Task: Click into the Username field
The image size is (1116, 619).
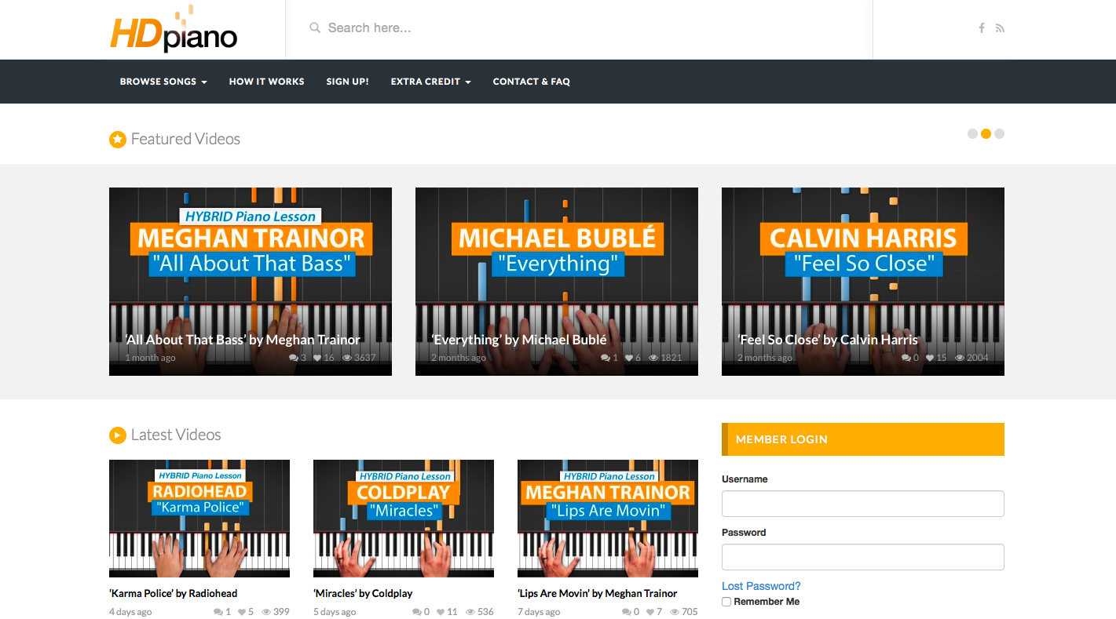Action: click(863, 504)
